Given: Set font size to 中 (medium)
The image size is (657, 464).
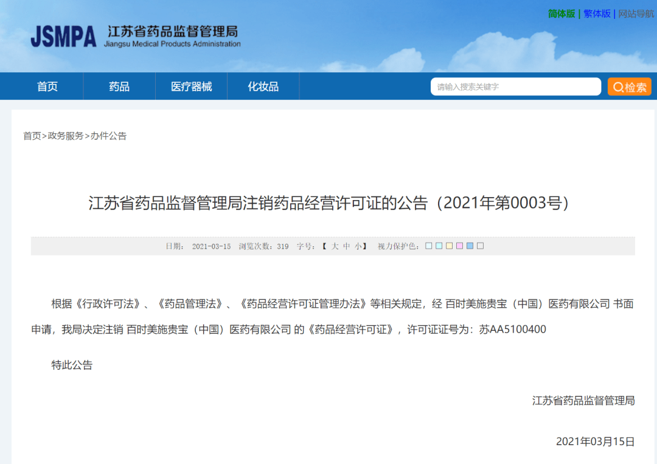Looking at the screenshot, I should tap(347, 246).
